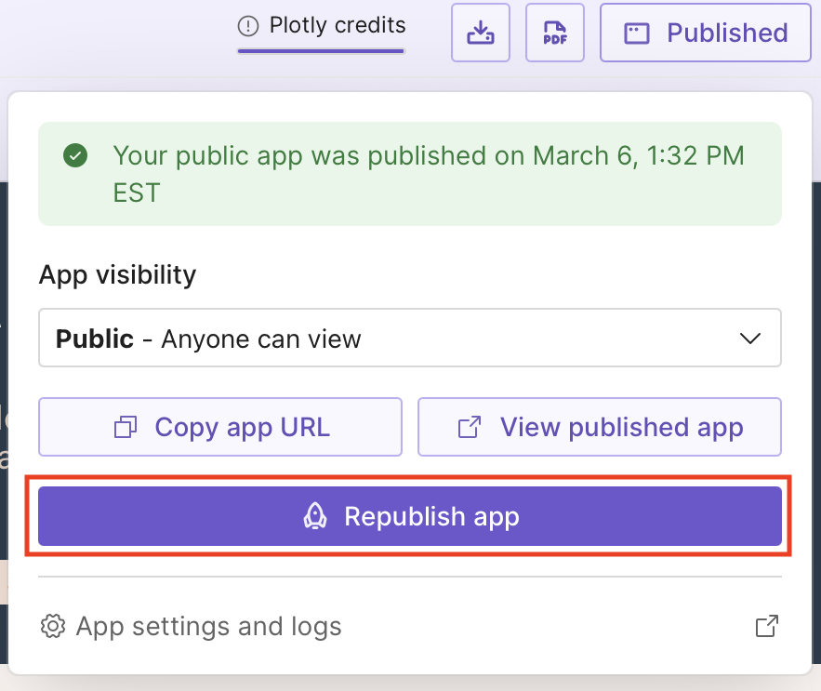Click the info icon beside Plotly credits
Viewport: 821px width, 691px height.
click(247, 25)
